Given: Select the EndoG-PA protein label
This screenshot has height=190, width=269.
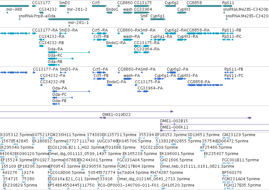Looking at the screenshot, I should coord(117,82).
